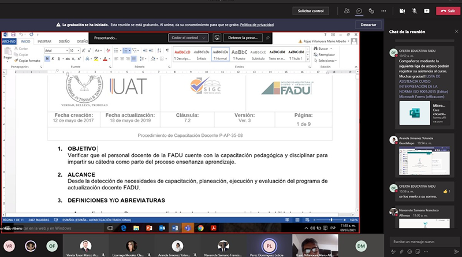Click the Solicitar control button
The height and width of the screenshot is (257, 462).
pyautogui.click(x=311, y=11)
